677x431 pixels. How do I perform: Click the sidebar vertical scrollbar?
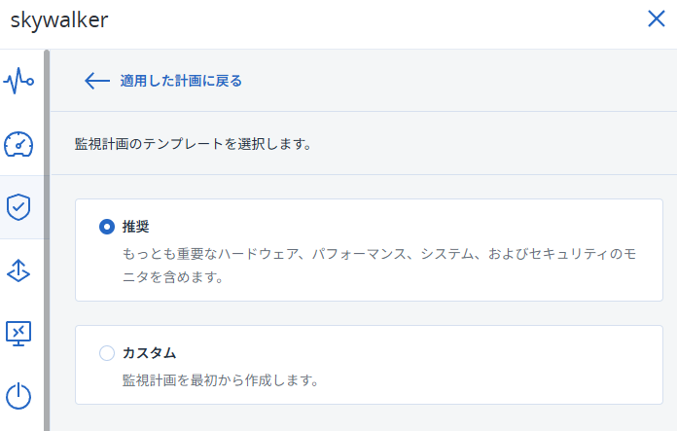(47, 240)
